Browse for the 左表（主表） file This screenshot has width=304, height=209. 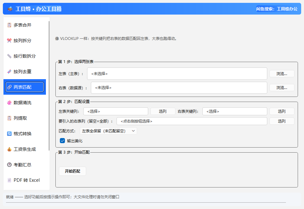click(x=282, y=74)
